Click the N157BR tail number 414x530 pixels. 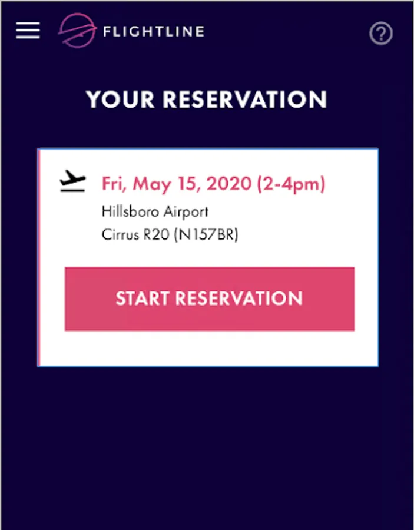pos(206,234)
